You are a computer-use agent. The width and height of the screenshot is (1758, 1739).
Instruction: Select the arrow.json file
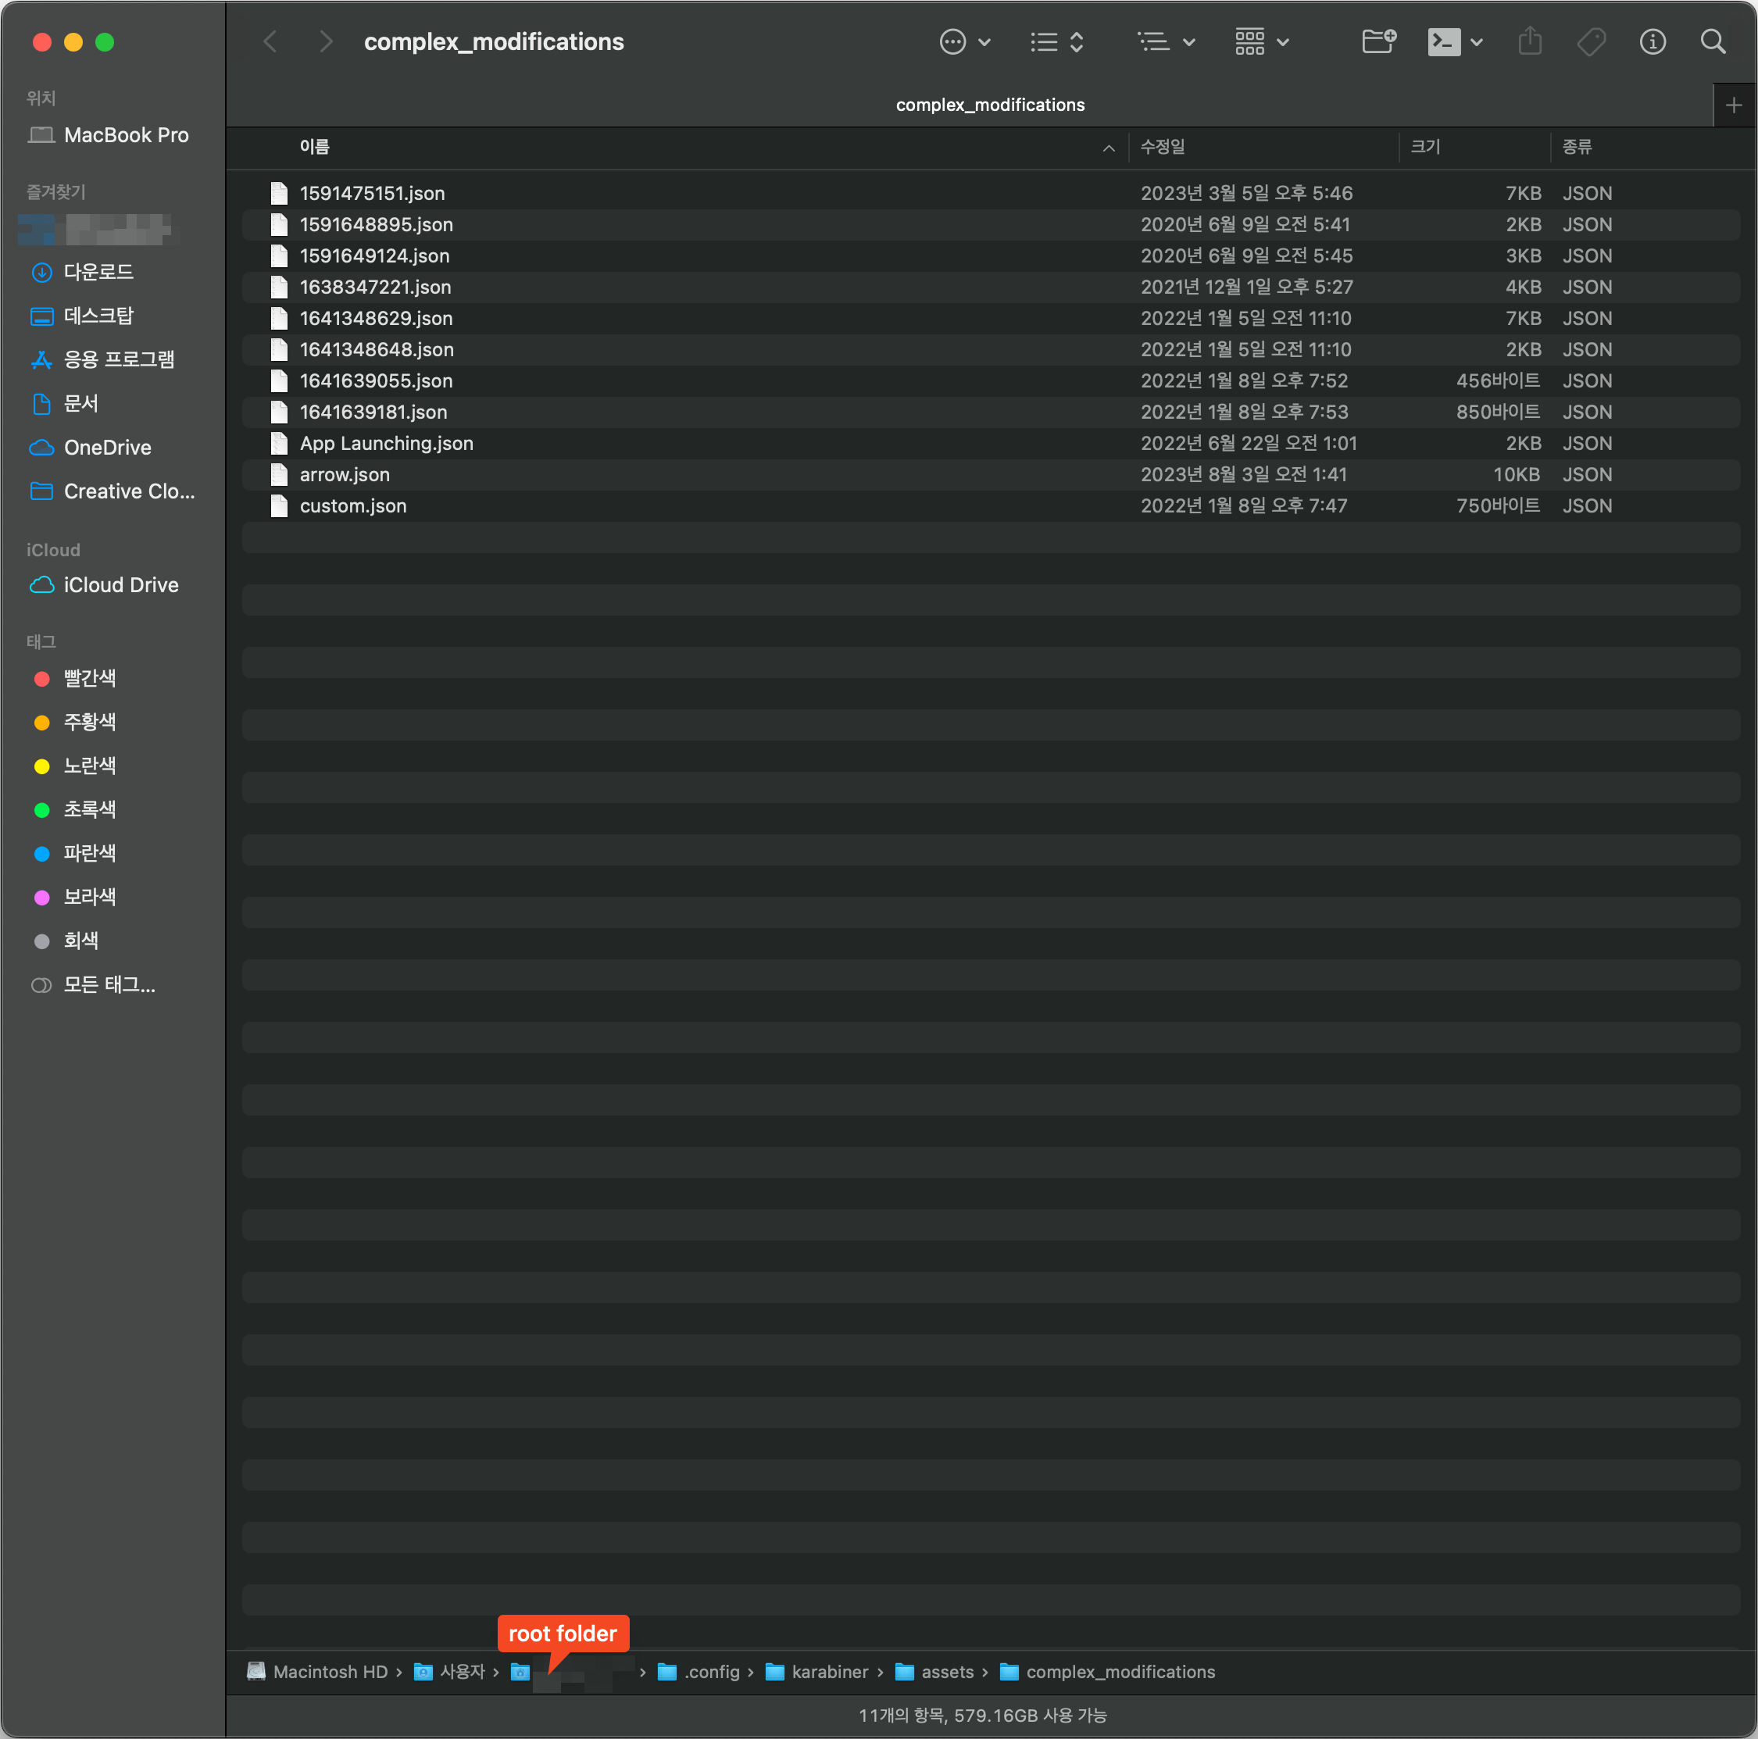tap(345, 475)
